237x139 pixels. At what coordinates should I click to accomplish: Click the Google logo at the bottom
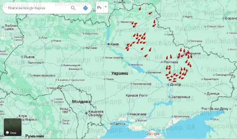pos(152,134)
